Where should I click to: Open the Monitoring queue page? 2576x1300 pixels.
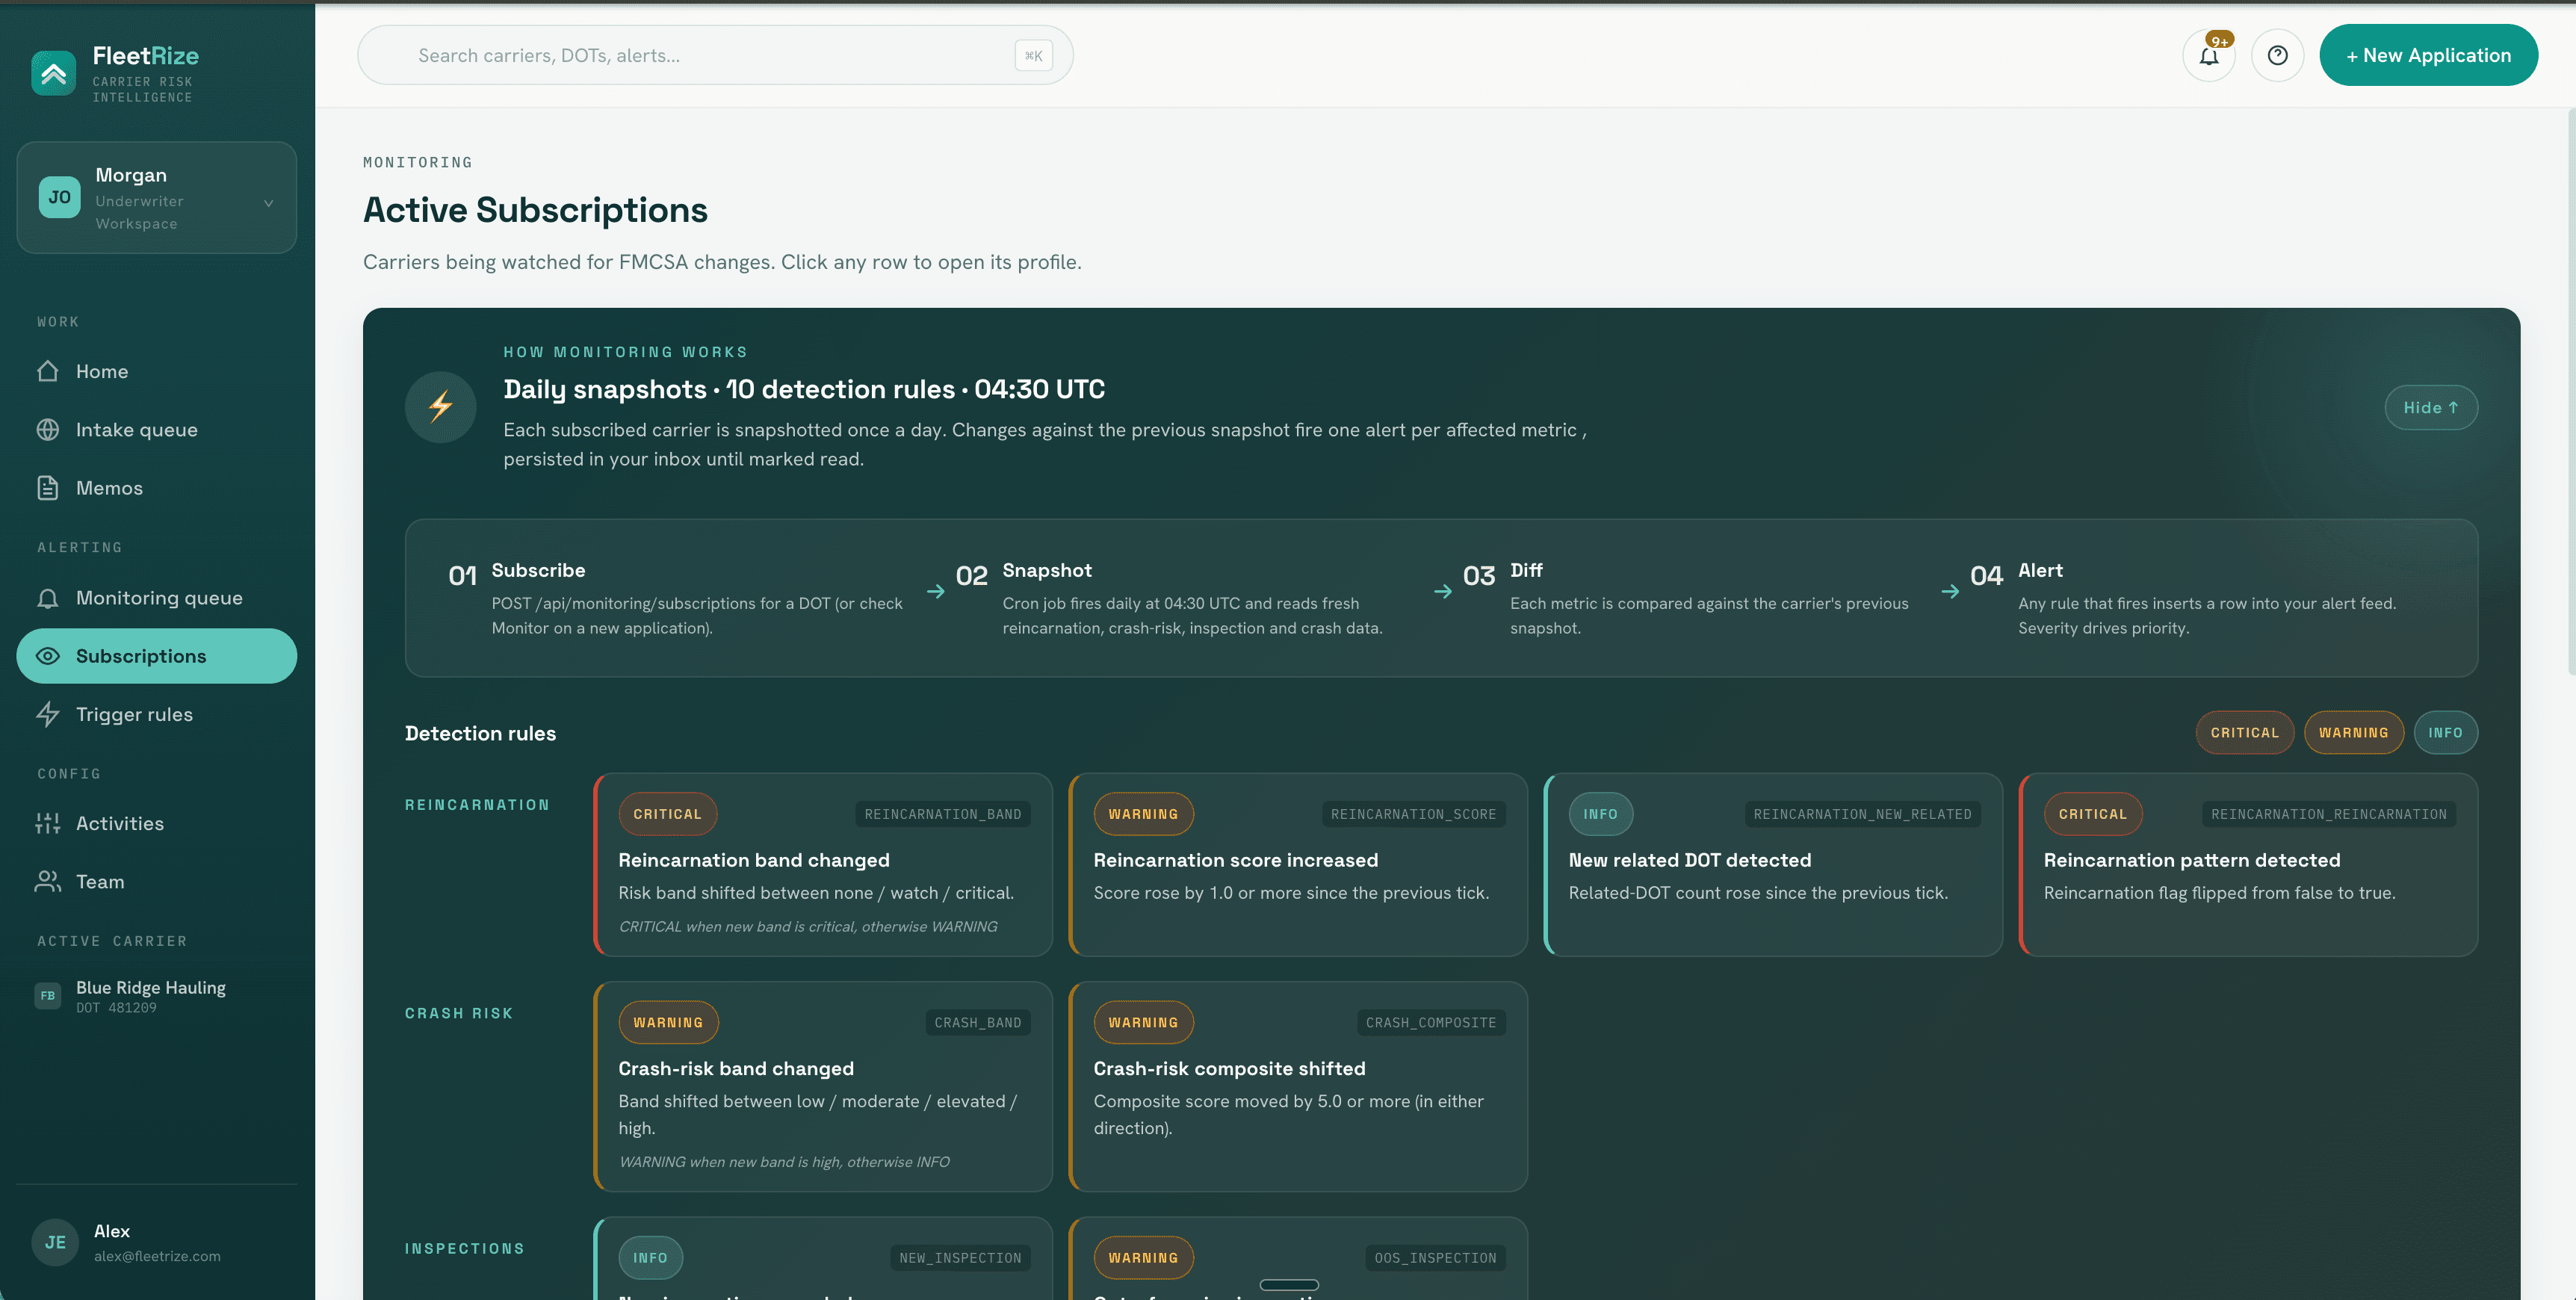157,598
